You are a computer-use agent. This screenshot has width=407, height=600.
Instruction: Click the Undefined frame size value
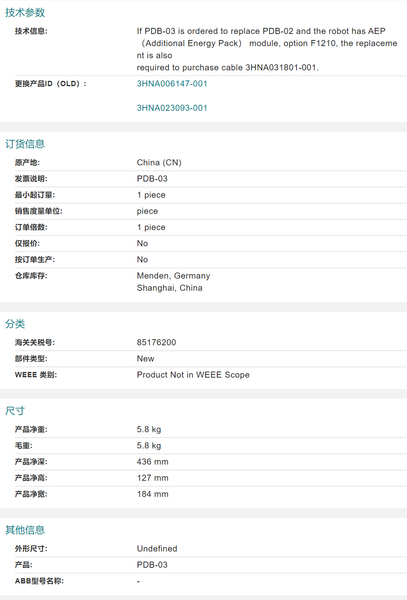157,549
